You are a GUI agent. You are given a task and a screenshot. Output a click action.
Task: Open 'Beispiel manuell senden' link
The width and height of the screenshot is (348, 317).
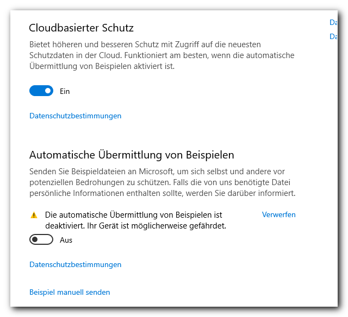tap(70, 292)
